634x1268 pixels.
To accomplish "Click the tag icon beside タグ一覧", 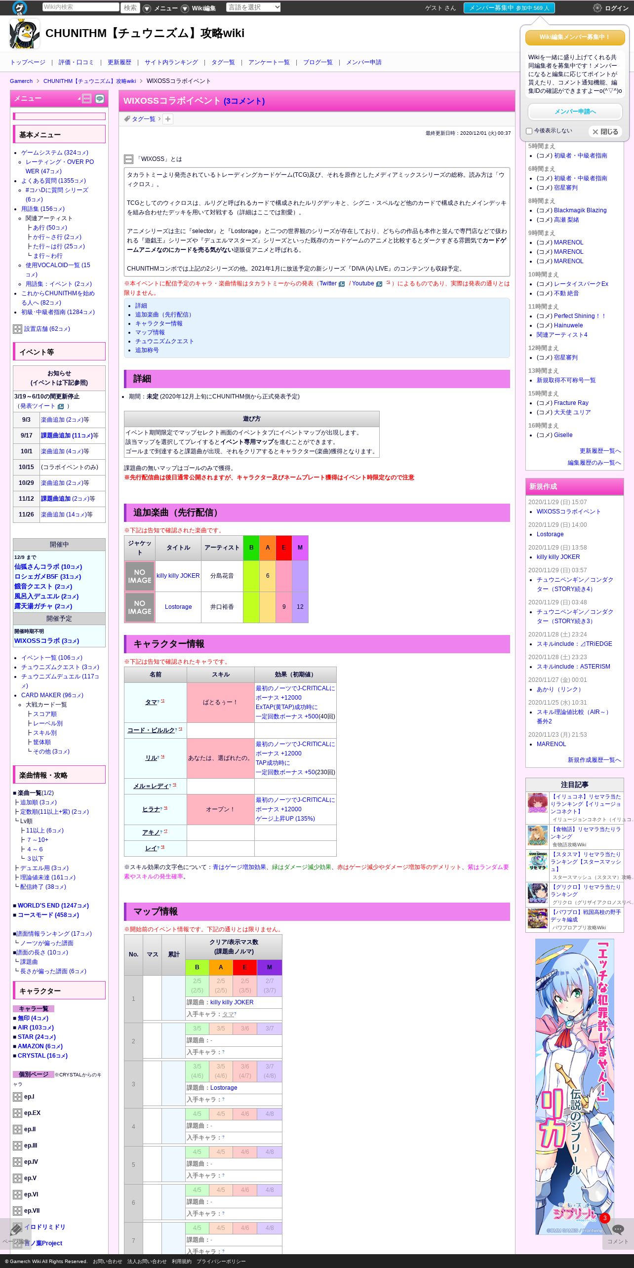I will 127,119.
